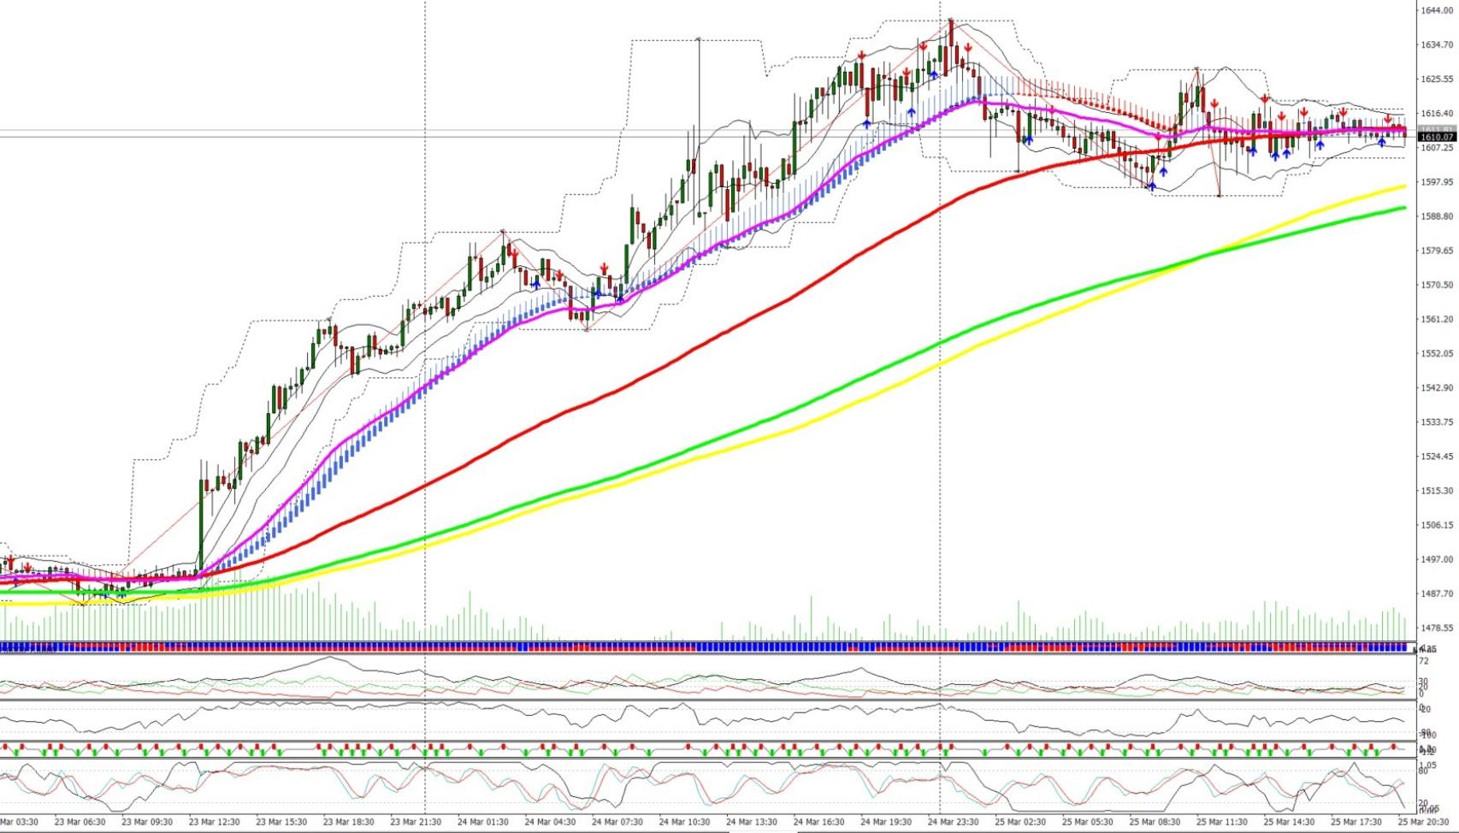This screenshot has width=1459, height=833.
Task: Click the 24 Mar 04:30 time label
Action: [550, 822]
